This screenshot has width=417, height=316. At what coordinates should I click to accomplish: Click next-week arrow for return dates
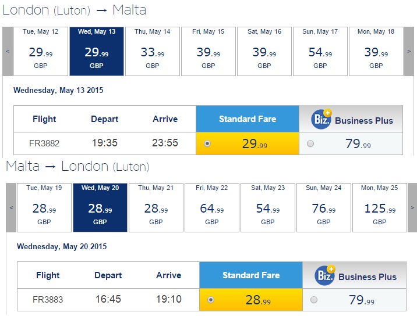point(412,207)
